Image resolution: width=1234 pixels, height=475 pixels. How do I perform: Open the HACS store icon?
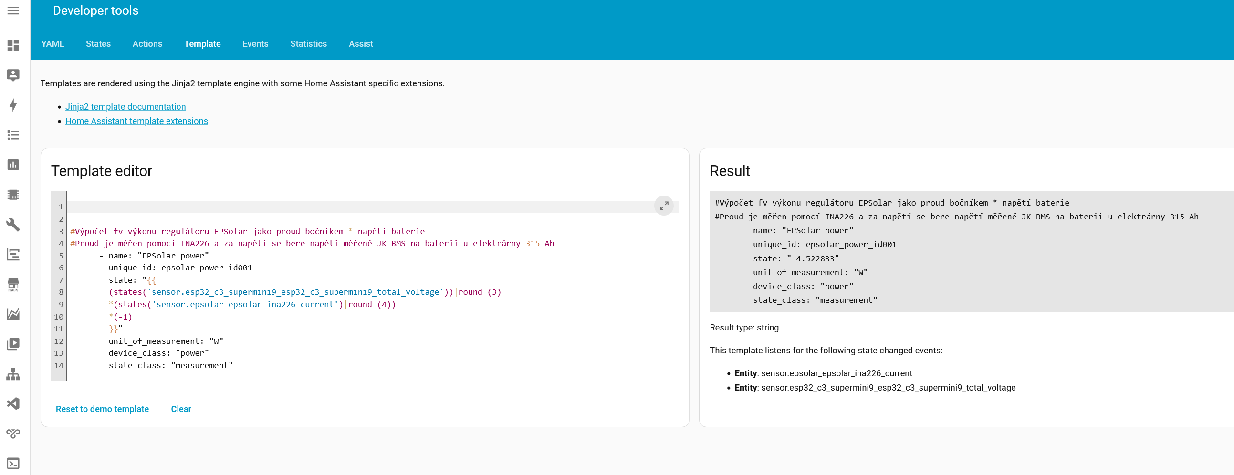[x=13, y=284]
